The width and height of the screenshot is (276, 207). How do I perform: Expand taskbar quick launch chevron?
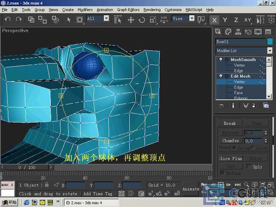pyautogui.click(x=58, y=201)
